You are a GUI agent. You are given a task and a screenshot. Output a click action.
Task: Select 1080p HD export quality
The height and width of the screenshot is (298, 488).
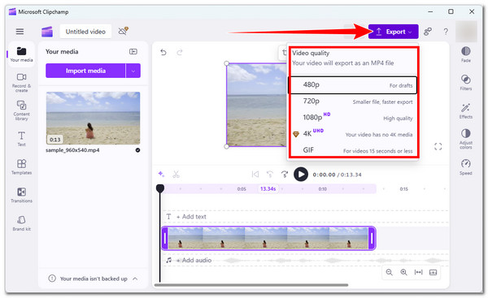352,118
